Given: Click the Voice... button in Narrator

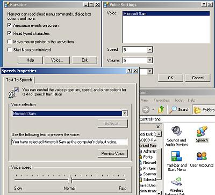Looking at the screenshot, I should pos(57,60).
